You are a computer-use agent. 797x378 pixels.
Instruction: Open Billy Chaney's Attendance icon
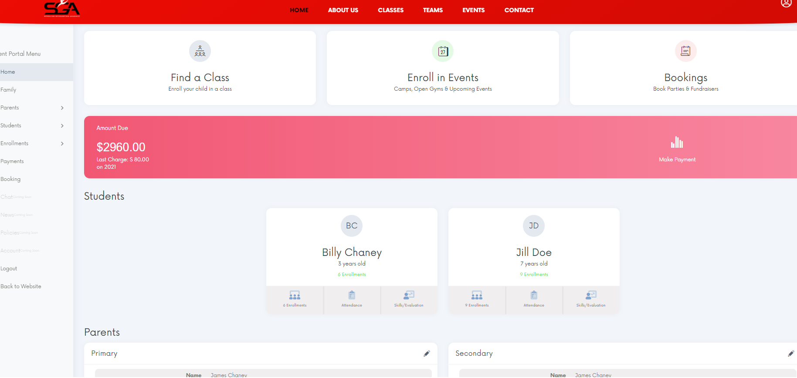tap(352, 295)
